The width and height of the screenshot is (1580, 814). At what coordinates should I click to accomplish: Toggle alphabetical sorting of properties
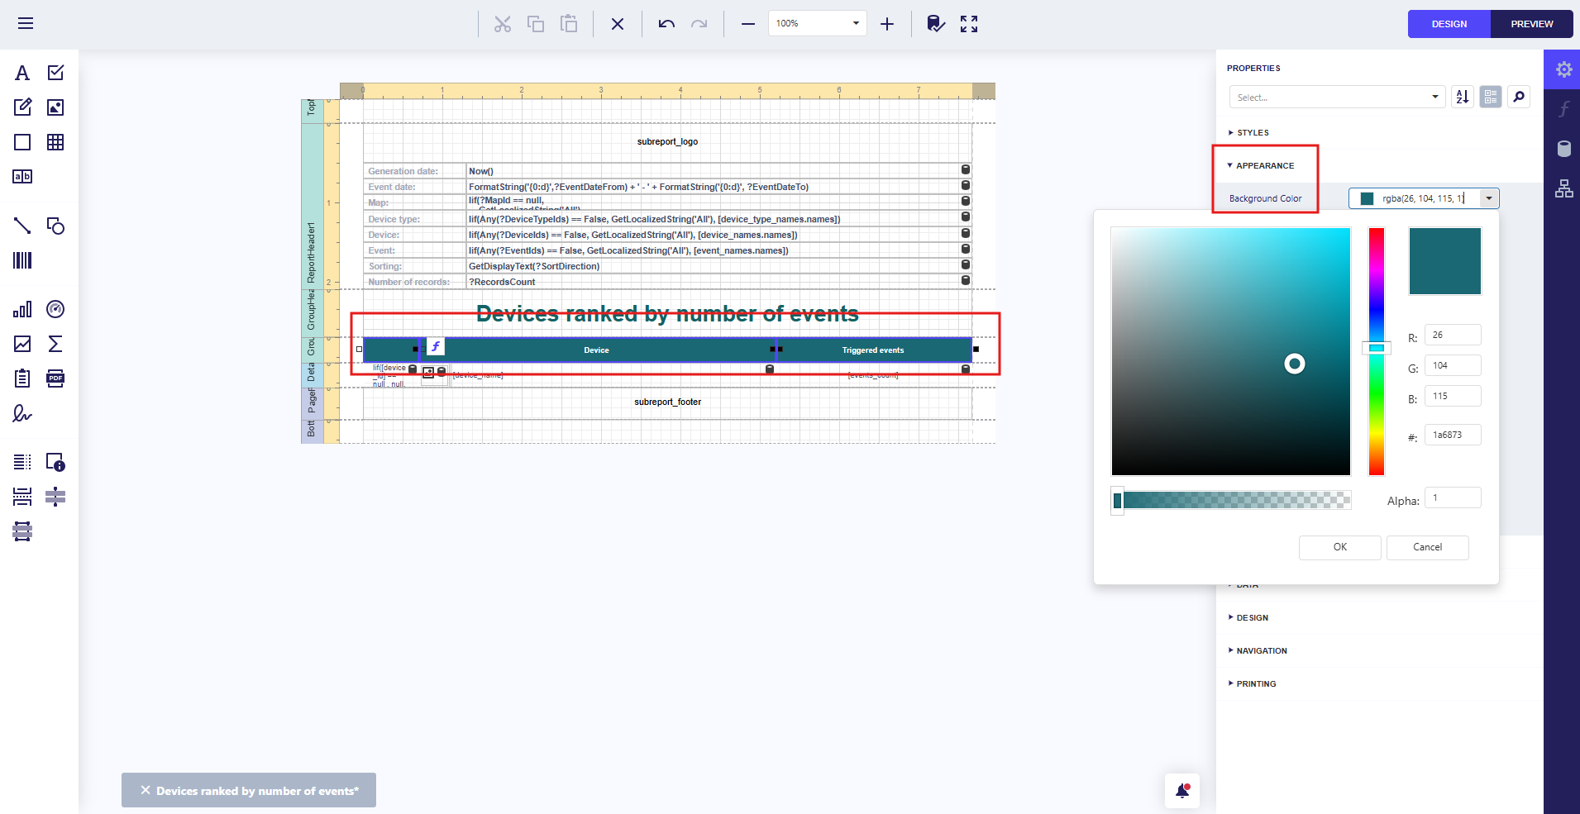tap(1463, 97)
